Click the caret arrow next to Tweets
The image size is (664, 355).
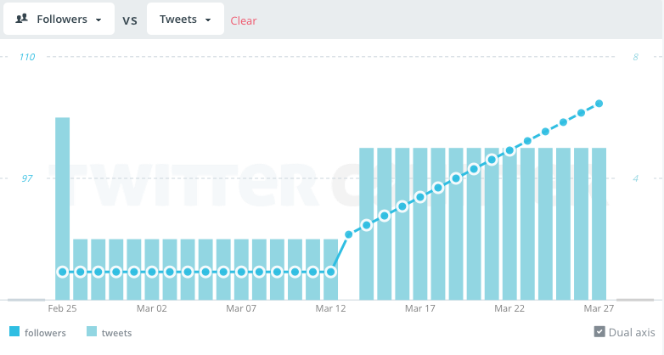(208, 20)
